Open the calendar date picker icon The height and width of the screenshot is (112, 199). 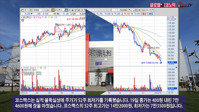tap(153, 10)
